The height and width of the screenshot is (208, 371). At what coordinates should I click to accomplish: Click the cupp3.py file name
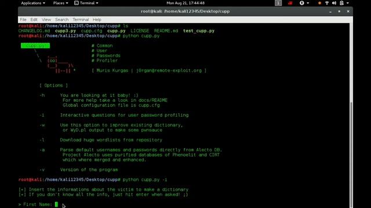(x=66, y=31)
